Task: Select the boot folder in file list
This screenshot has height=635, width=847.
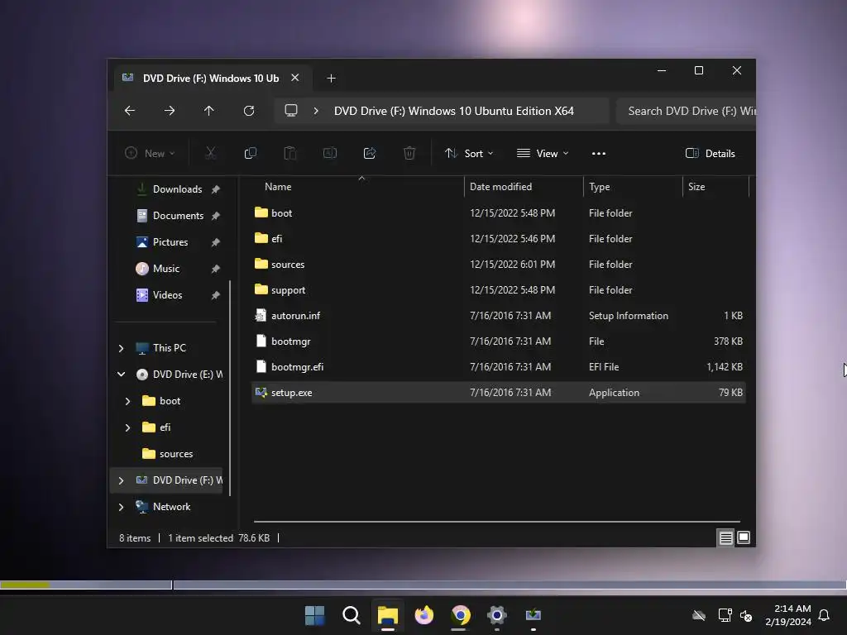Action: pos(499,212)
